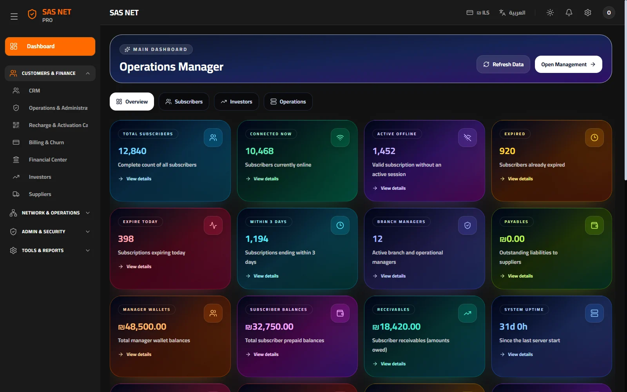
Task: Click Branch Managers shield icon
Action: [x=468, y=225]
